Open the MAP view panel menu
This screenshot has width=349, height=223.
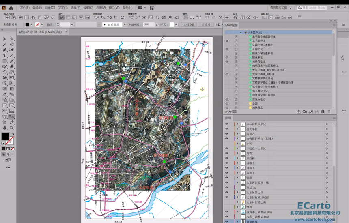tap(334, 26)
